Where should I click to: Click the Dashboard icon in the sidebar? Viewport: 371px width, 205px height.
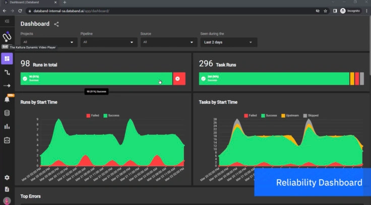click(x=7, y=58)
